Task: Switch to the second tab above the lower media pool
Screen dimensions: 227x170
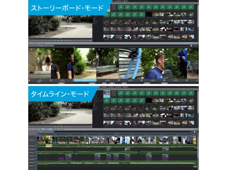Action: [x=111, y=87]
